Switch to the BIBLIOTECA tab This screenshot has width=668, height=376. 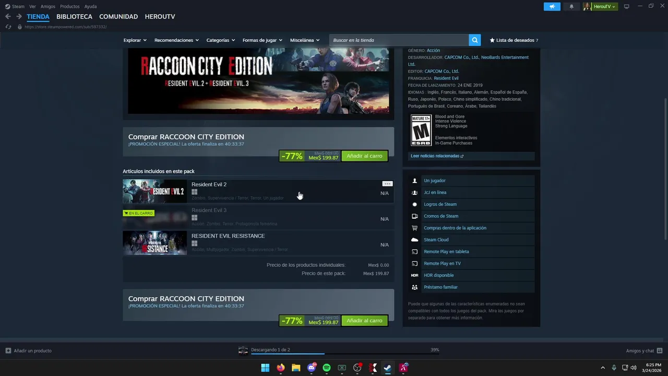74,17
